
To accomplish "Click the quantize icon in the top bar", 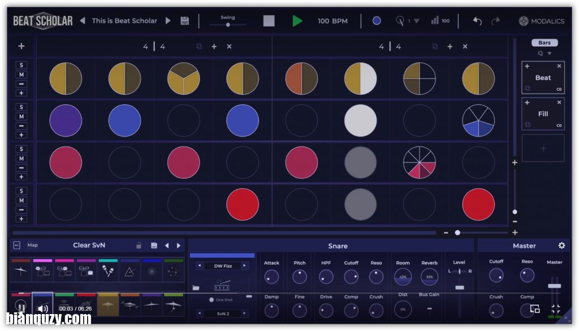I will tap(400, 21).
